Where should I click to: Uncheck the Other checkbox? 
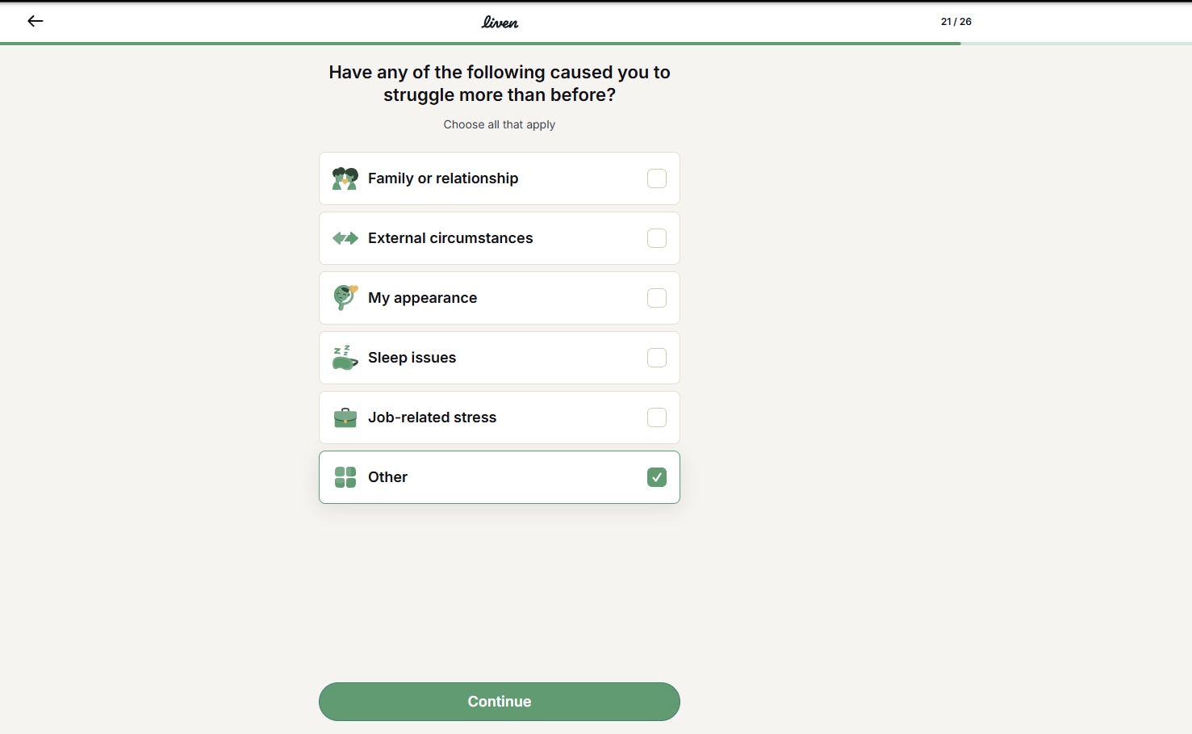657,477
